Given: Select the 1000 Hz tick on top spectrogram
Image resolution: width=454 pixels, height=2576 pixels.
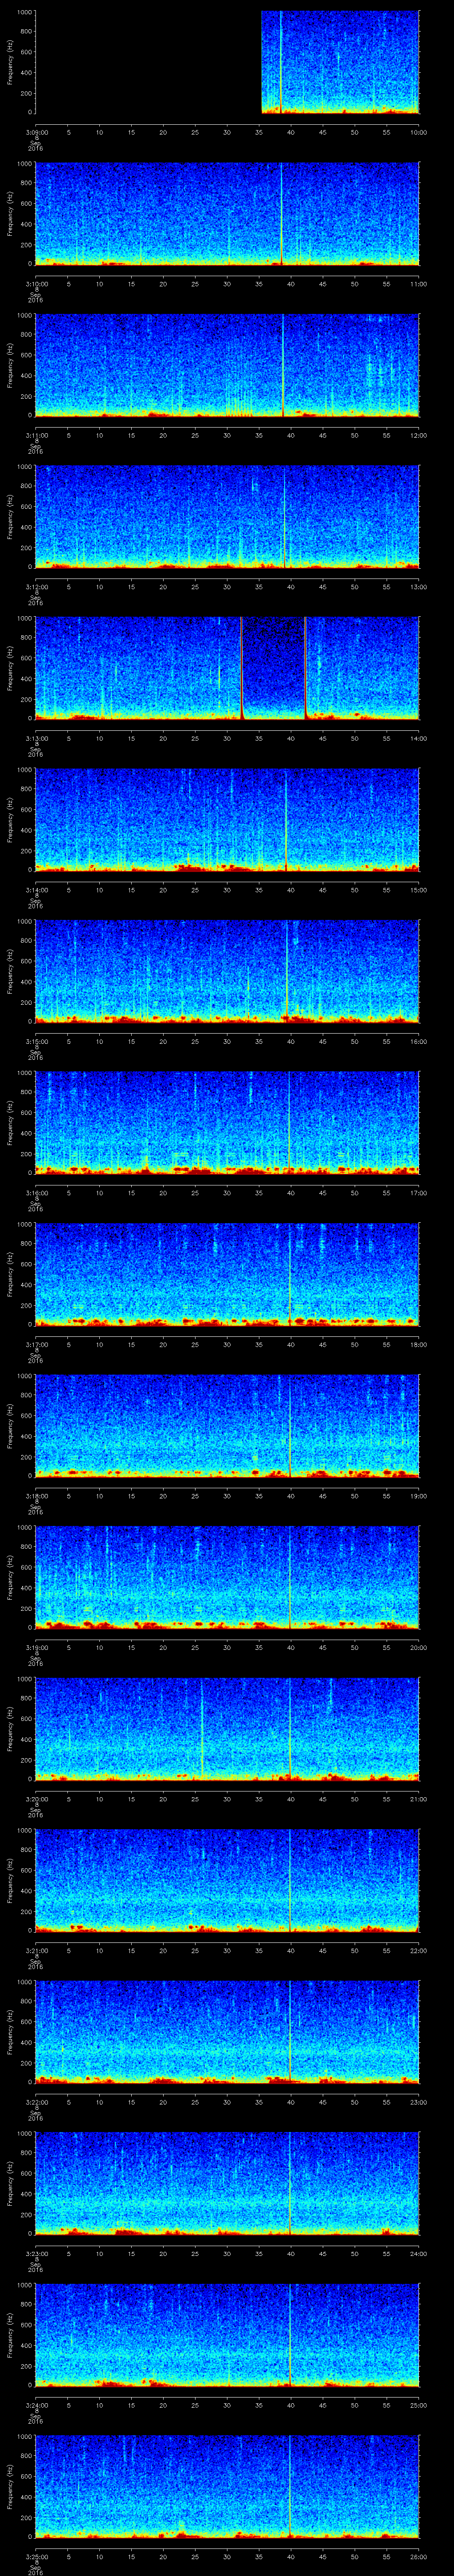Looking at the screenshot, I should tap(24, 12).
